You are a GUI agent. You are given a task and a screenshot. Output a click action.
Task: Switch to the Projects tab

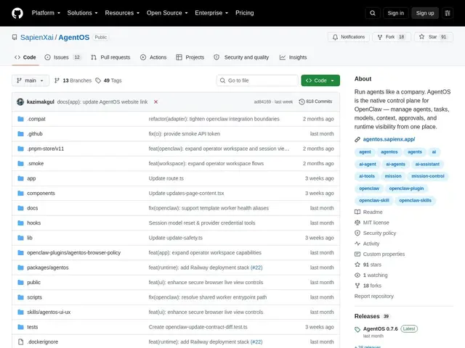190,57
